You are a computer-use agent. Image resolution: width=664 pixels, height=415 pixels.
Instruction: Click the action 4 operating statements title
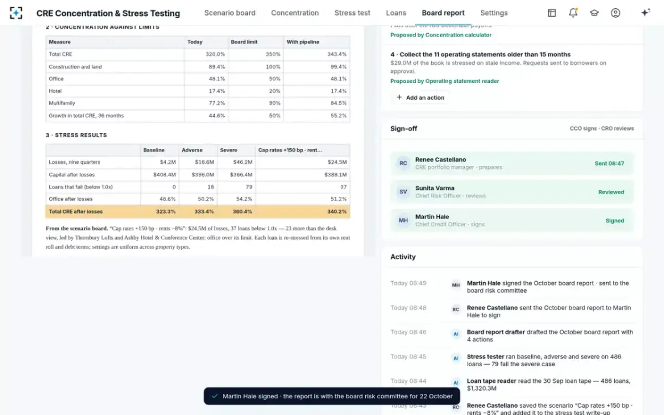tap(480, 54)
